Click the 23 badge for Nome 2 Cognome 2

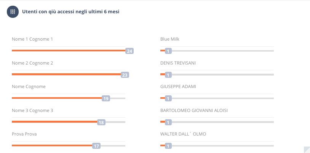pyautogui.click(x=125, y=75)
